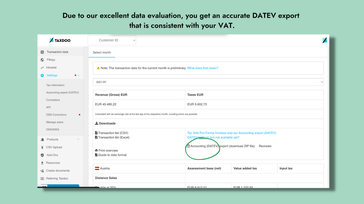Open the API settings page
This screenshot has height=204, width=364.
tap(48, 107)
